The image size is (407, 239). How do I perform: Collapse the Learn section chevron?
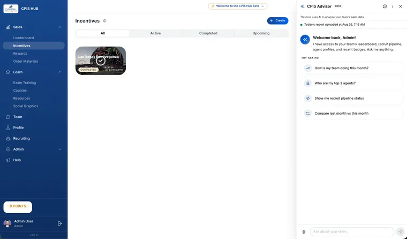click(x=59, y=72)
